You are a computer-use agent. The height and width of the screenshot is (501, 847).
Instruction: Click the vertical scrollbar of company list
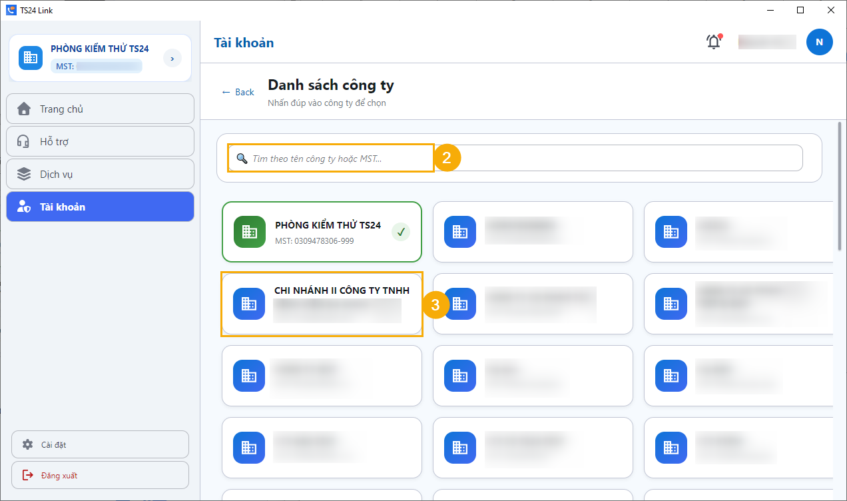pyautogui.click(x=839, y=186)
